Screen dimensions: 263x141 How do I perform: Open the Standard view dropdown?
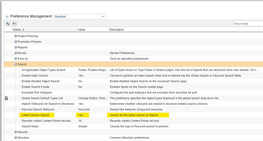point(103,16)
